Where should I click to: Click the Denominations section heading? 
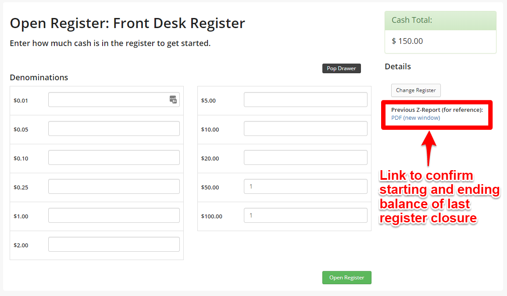pyautogui.click(x=39, y=77)
